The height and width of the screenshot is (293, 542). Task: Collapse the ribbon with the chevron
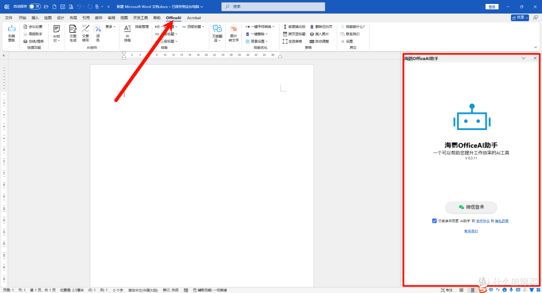[535, 47]
